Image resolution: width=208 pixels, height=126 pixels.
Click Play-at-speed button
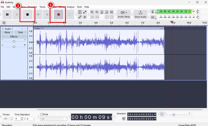click(x=162, y=114)
